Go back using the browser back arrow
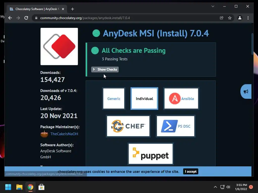The height and width of the screenshot is (193, 258). pyautogui.click(x=10, y=18)
